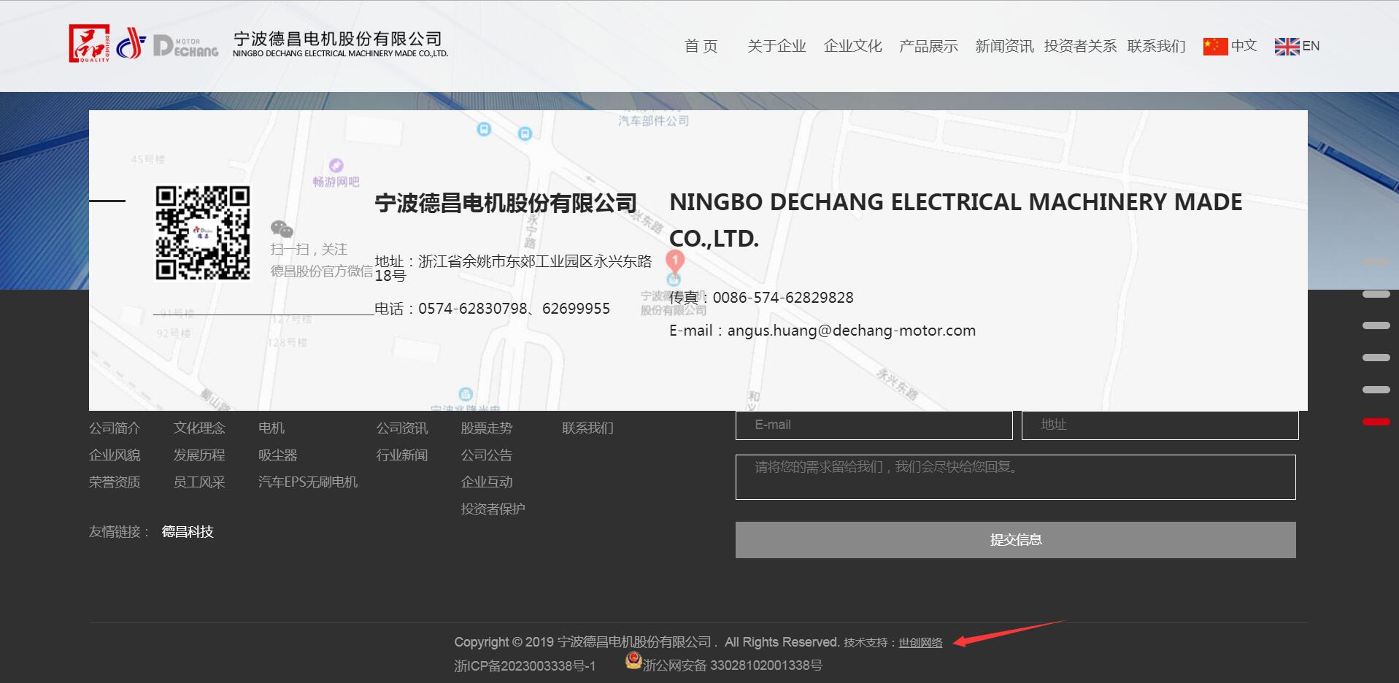The width and height of the screenshot is (1399, 683).
Task: Open the 产品展示 menu item
Action: 928,46
